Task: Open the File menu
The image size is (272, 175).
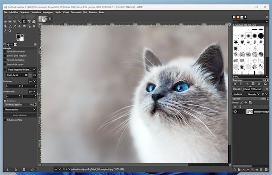Action: [6, 12]
